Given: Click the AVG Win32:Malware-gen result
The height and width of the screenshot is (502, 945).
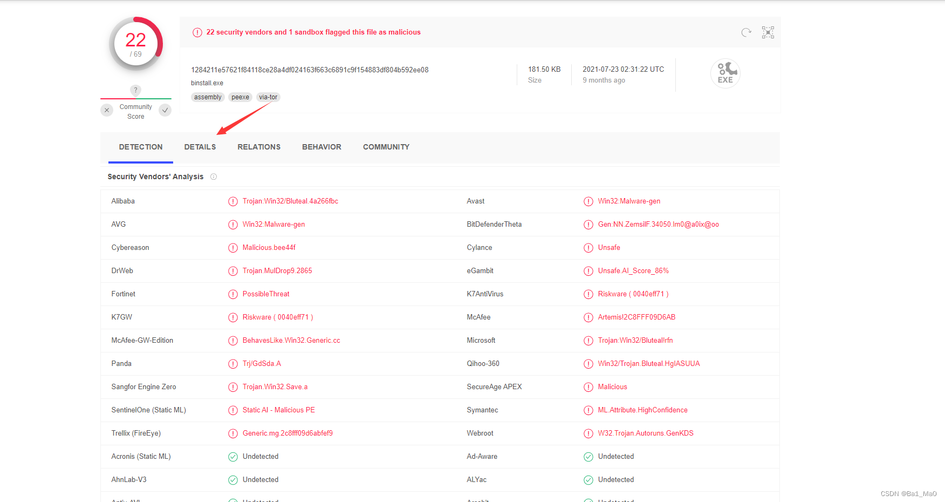Looking at the screenshot, I should (273, 224).
